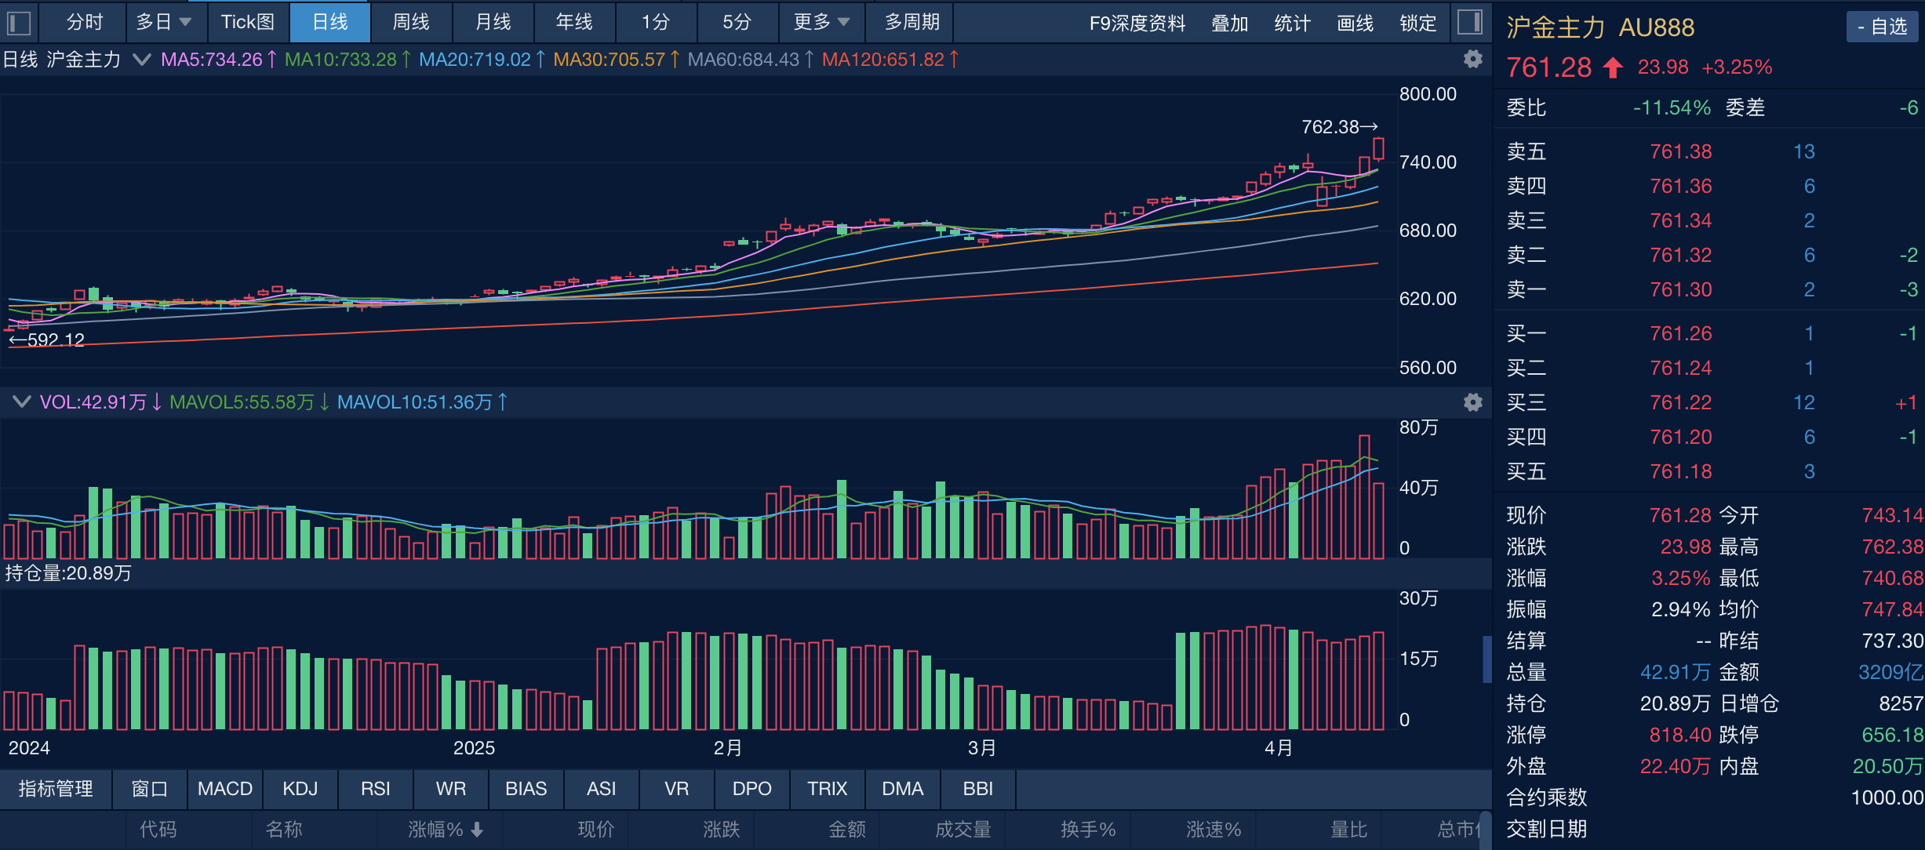Click the right panel collapse icon
The image size is (1925, 850).
pyautogui.click(x=1470, y=23)
